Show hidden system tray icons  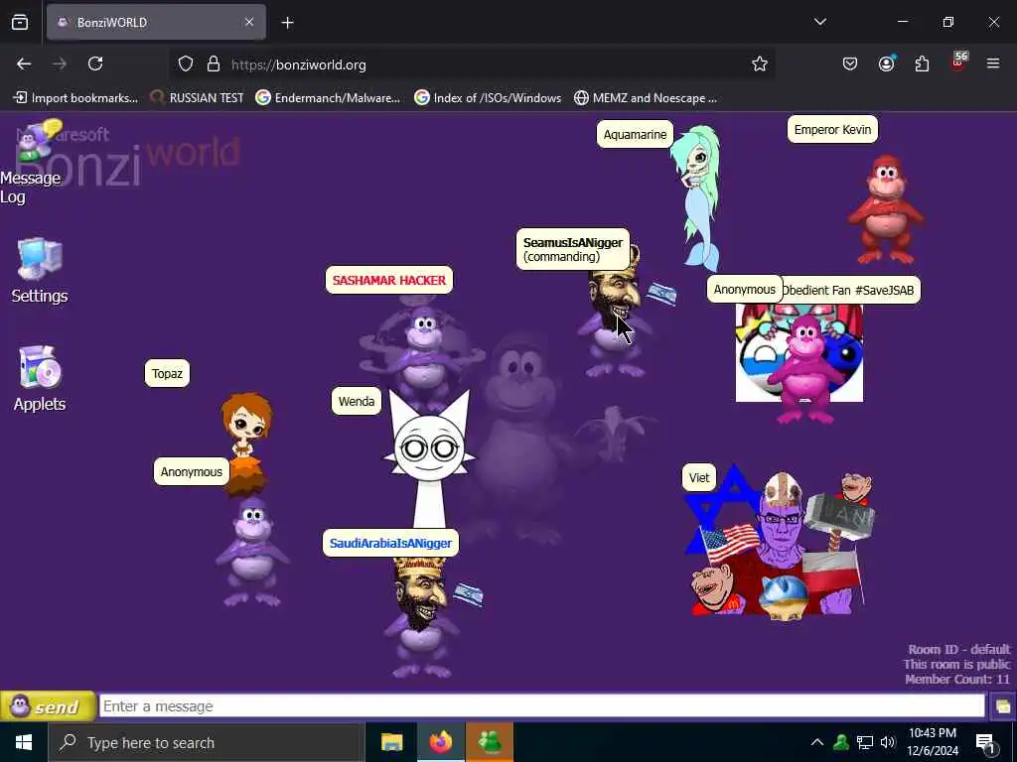[817, 742]
